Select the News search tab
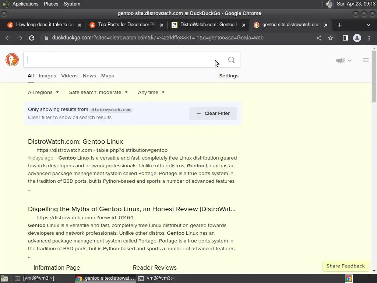Image resolution: width=377 pixels, height=283 pixels. (89, 76)
